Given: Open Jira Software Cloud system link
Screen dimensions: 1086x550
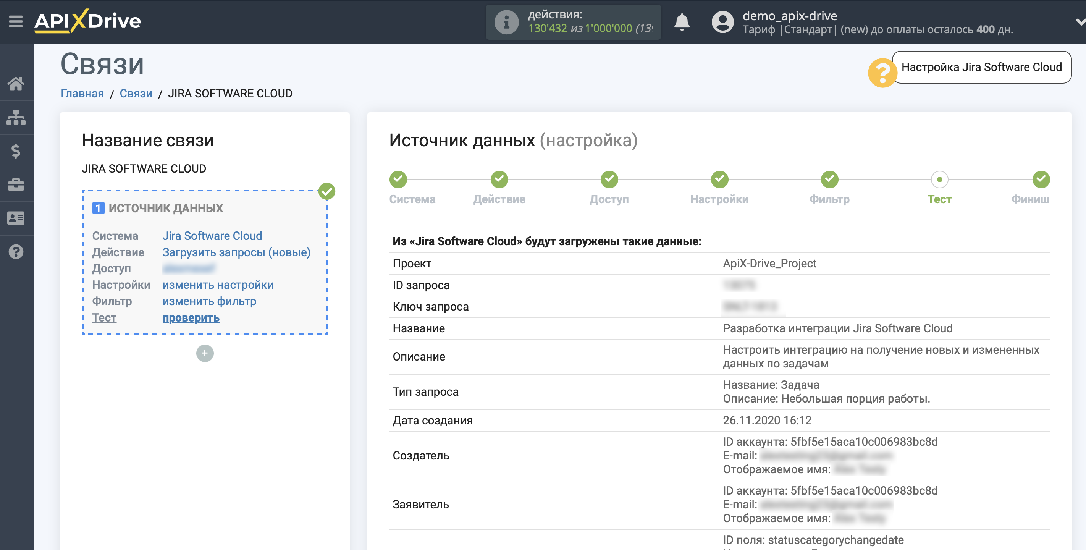Looking at the screenshot, I should tap(212, 235).
